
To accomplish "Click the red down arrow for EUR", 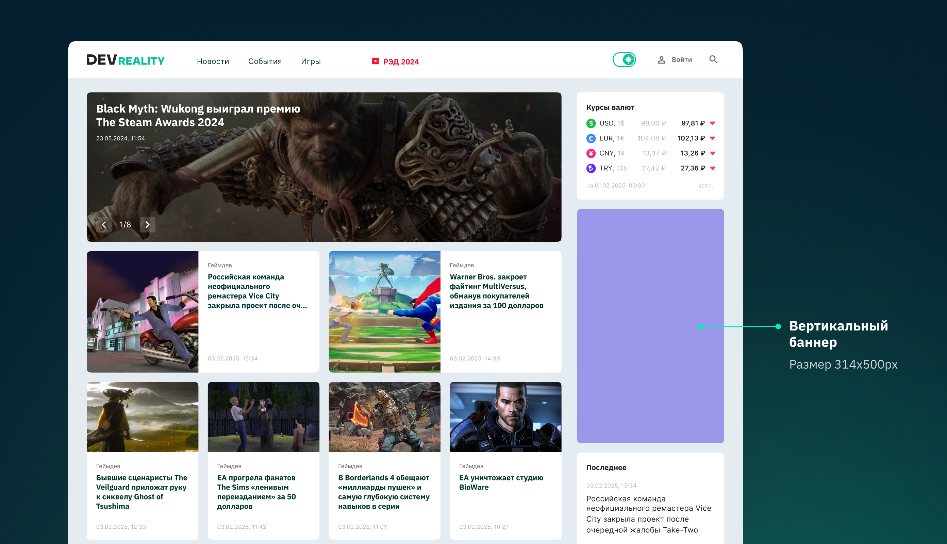I will (x=712, y=138).
